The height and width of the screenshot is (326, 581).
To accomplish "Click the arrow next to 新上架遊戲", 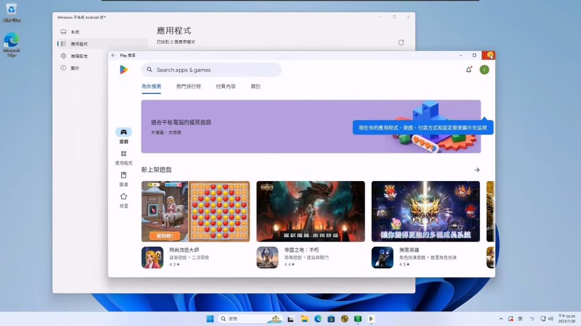I will tap(477, 170).
